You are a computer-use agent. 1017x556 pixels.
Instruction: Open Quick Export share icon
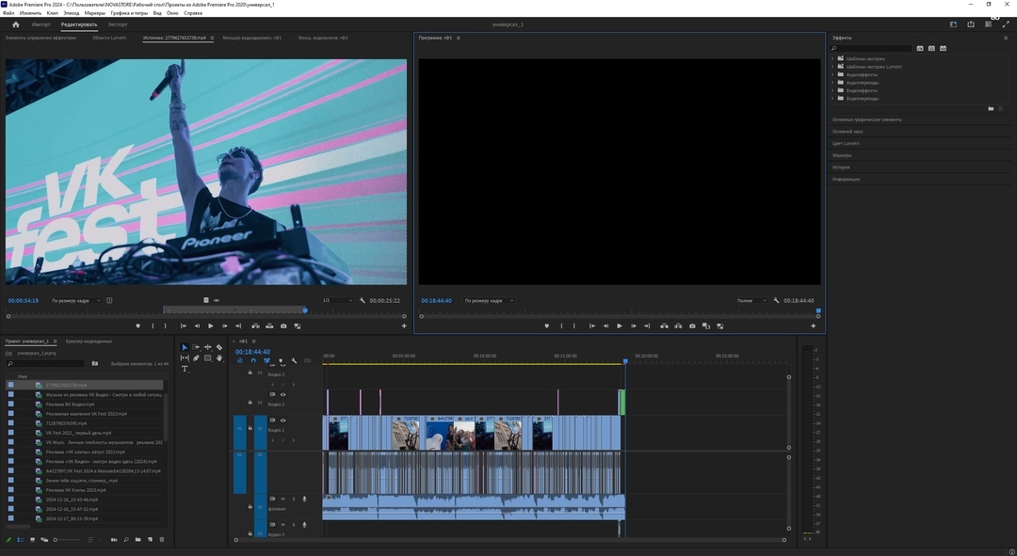click(970, 24)
